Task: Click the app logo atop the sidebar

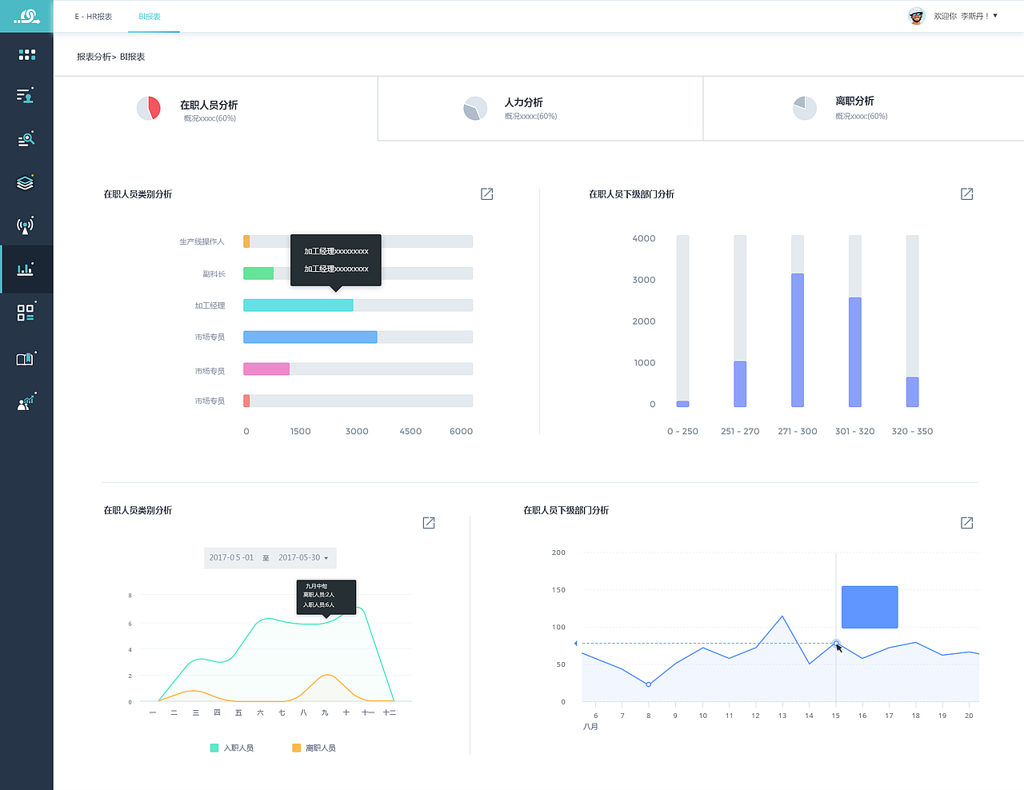Action: click(x=26, y=16)
